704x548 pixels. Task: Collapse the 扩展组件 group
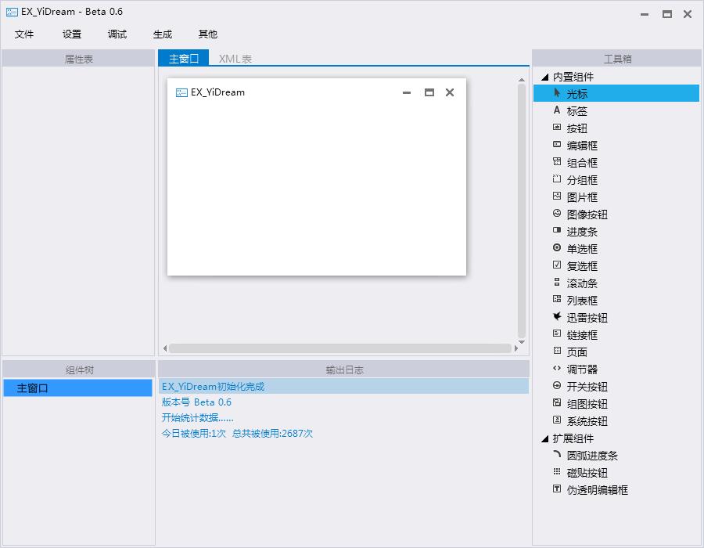pos(545,438)
